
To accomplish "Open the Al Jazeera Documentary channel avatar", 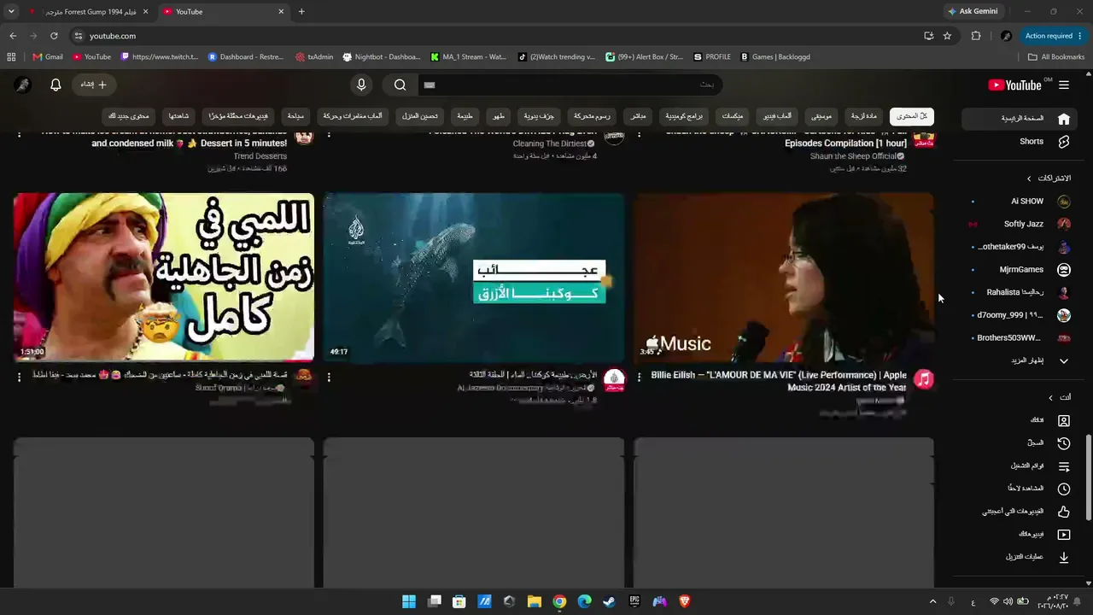I will tap(614, 379).
